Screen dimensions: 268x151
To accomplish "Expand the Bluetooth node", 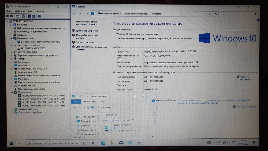I will click(x=11, y=25).
